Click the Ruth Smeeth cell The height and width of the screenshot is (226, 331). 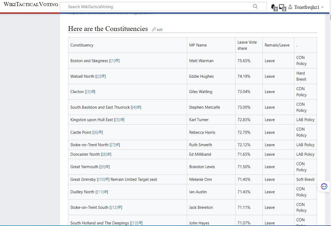click(x=211, y=145)
